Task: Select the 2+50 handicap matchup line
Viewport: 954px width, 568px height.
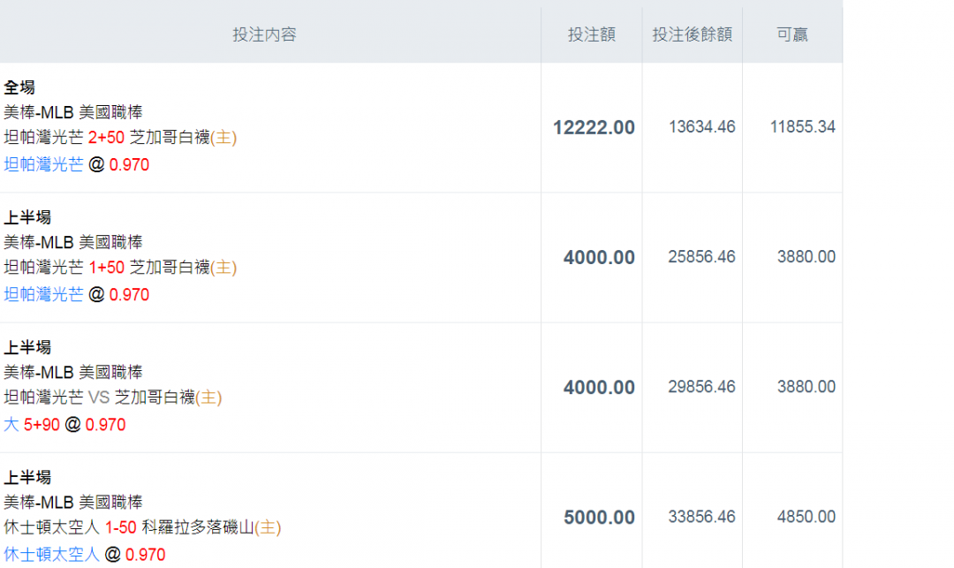Action: tap(120, 138)
